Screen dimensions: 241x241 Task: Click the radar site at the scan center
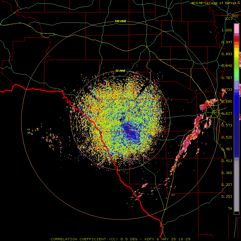[121, 120]
